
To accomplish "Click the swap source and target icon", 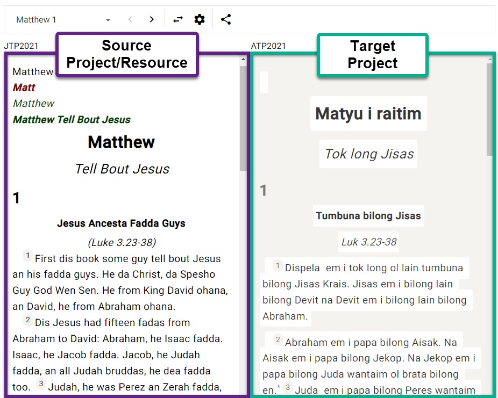I will 178,20.
